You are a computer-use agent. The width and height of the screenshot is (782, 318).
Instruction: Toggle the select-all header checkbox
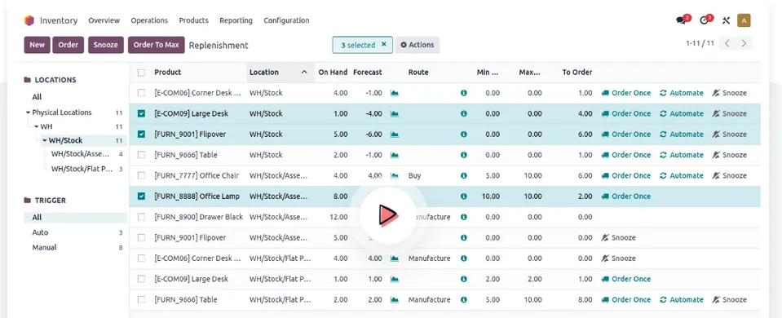tap(141, 73)
